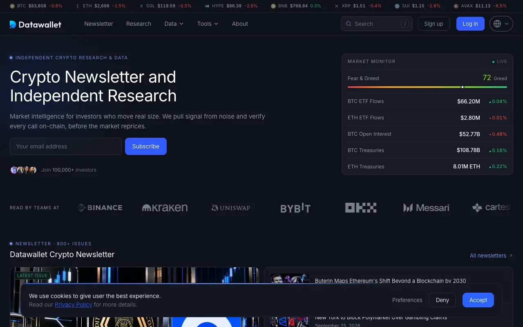Open New York to Block Polymarket headline

point(381,317)
